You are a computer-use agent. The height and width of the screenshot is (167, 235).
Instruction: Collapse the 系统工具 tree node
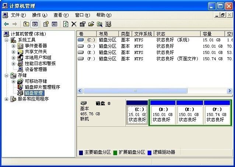pos(6,40)
